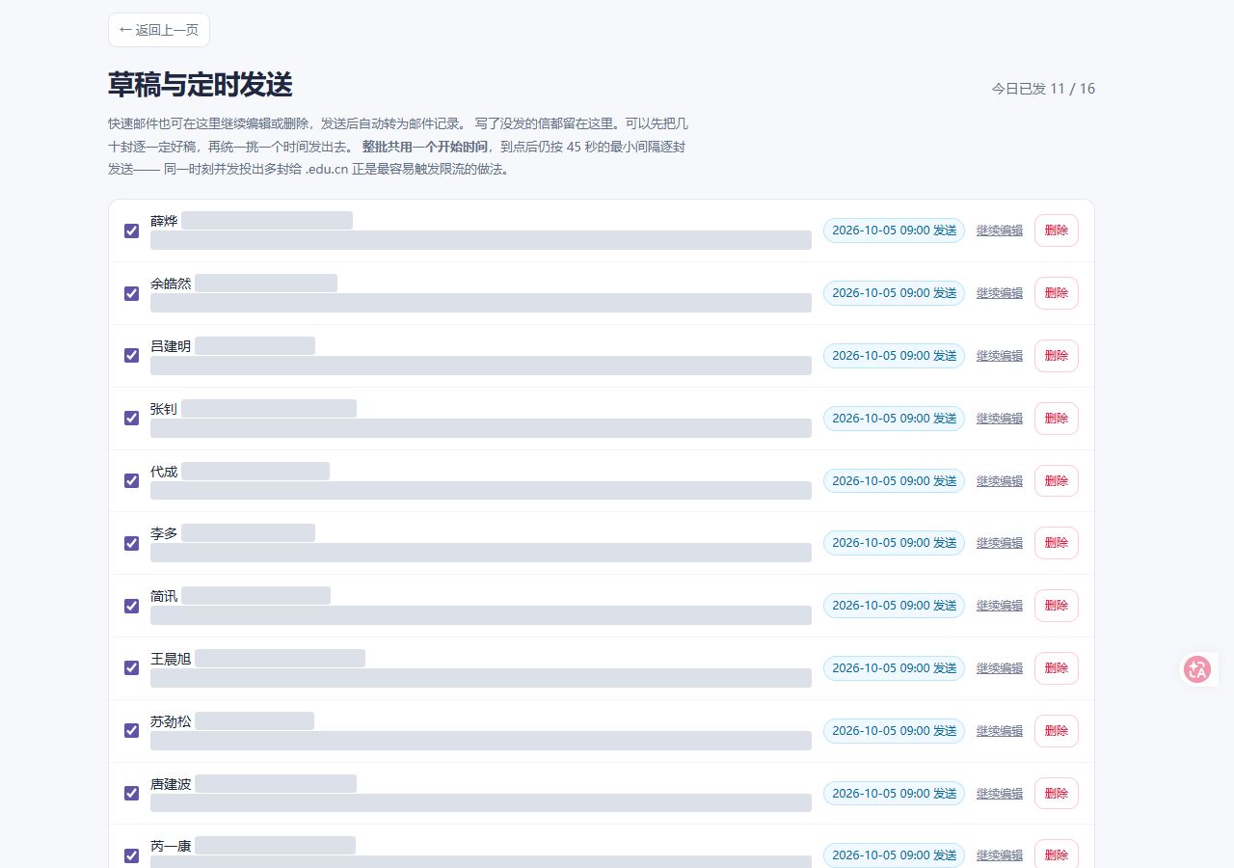The width and height of the screenshot is (1234, 868).
Task: Open 继续编辑 for 王晨旭
Action: pos(1000,668)
